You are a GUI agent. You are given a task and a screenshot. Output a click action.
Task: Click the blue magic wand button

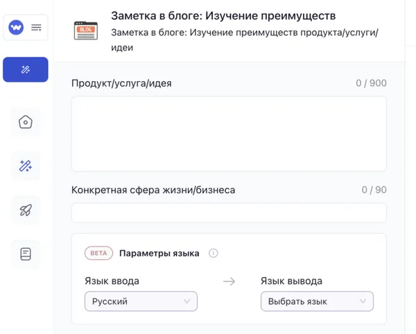[x=26, y=70]
